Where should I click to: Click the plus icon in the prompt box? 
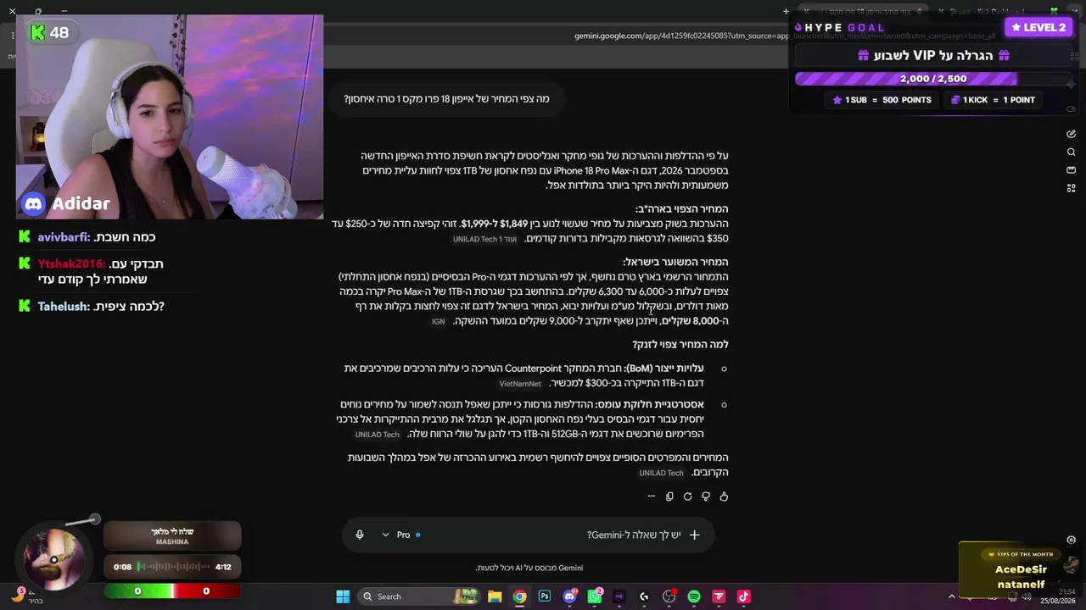coord(694,535)
